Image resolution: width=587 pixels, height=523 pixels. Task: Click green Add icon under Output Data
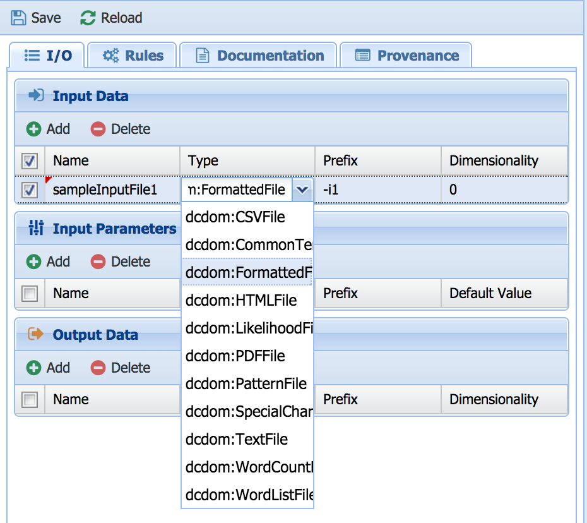[x=33, y=368]
